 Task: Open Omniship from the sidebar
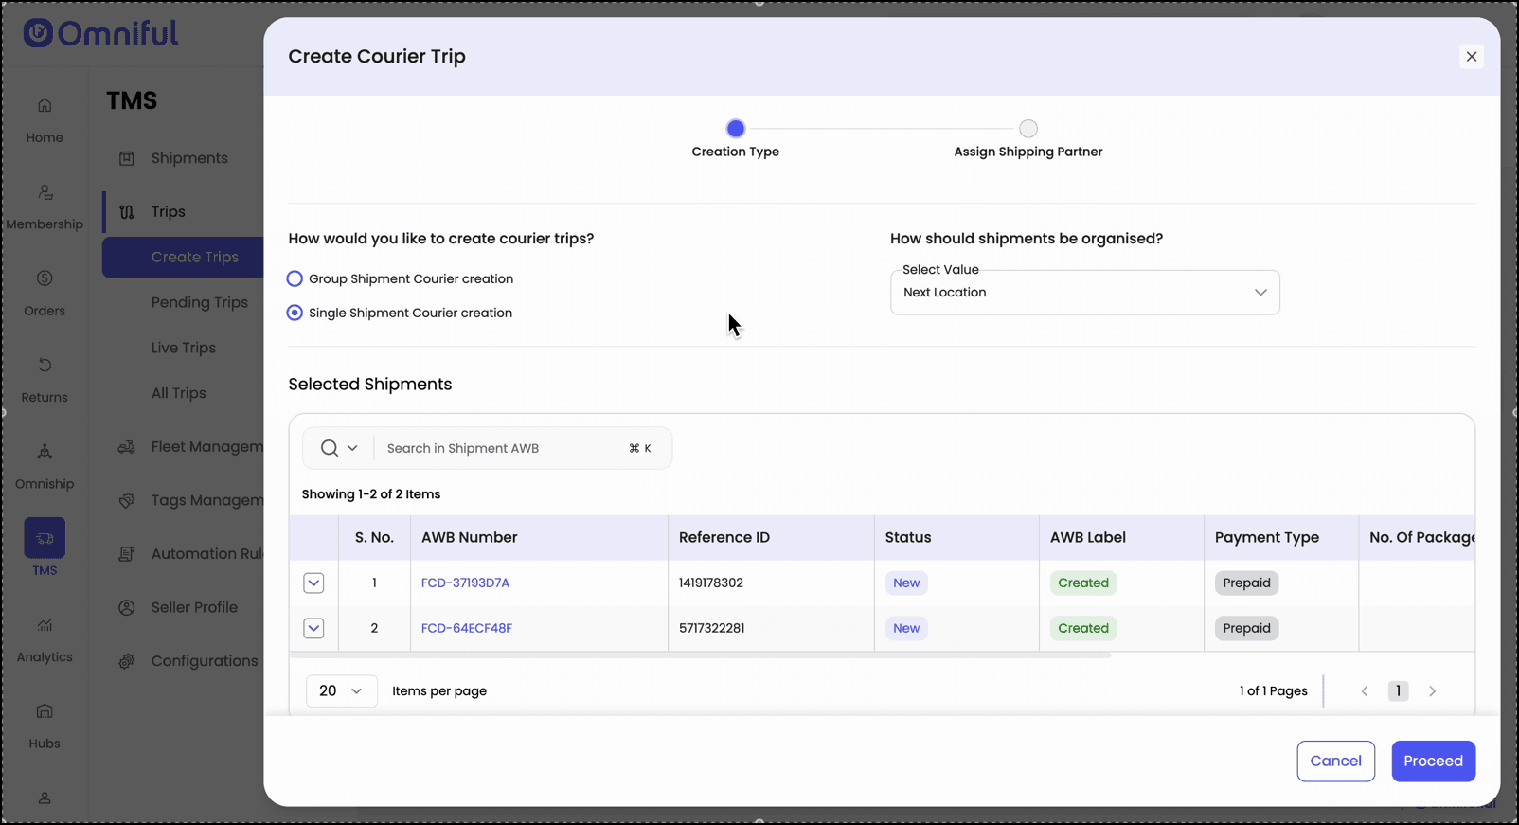[x=45, y=453]
